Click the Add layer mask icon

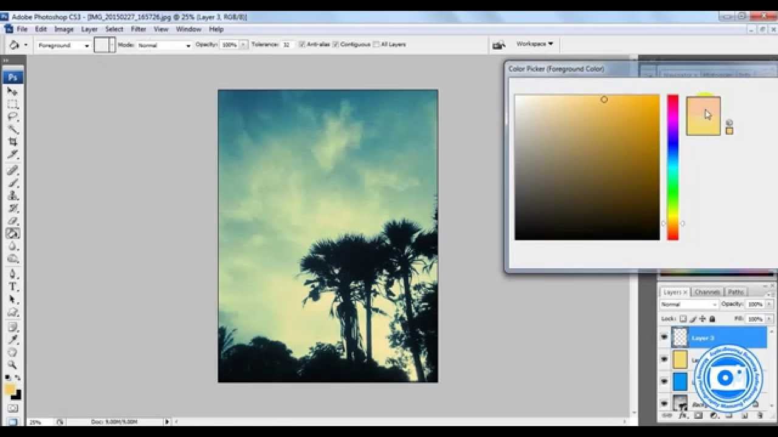(698, 416)
